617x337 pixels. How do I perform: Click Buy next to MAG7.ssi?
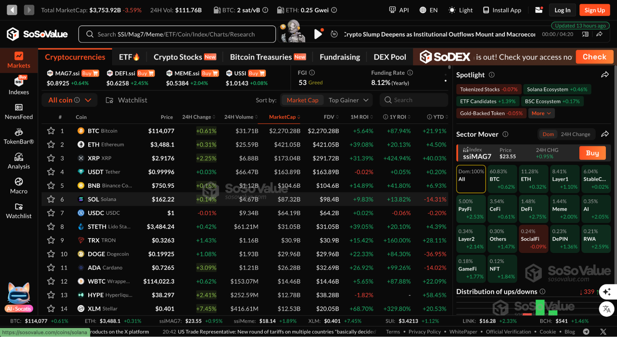[x=90, y=73]
